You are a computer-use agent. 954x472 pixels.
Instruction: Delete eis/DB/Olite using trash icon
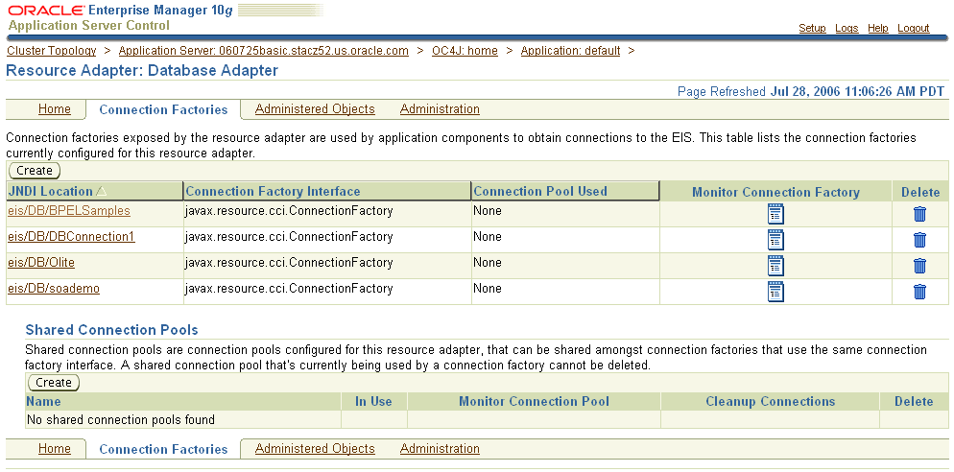coord(919,266)
